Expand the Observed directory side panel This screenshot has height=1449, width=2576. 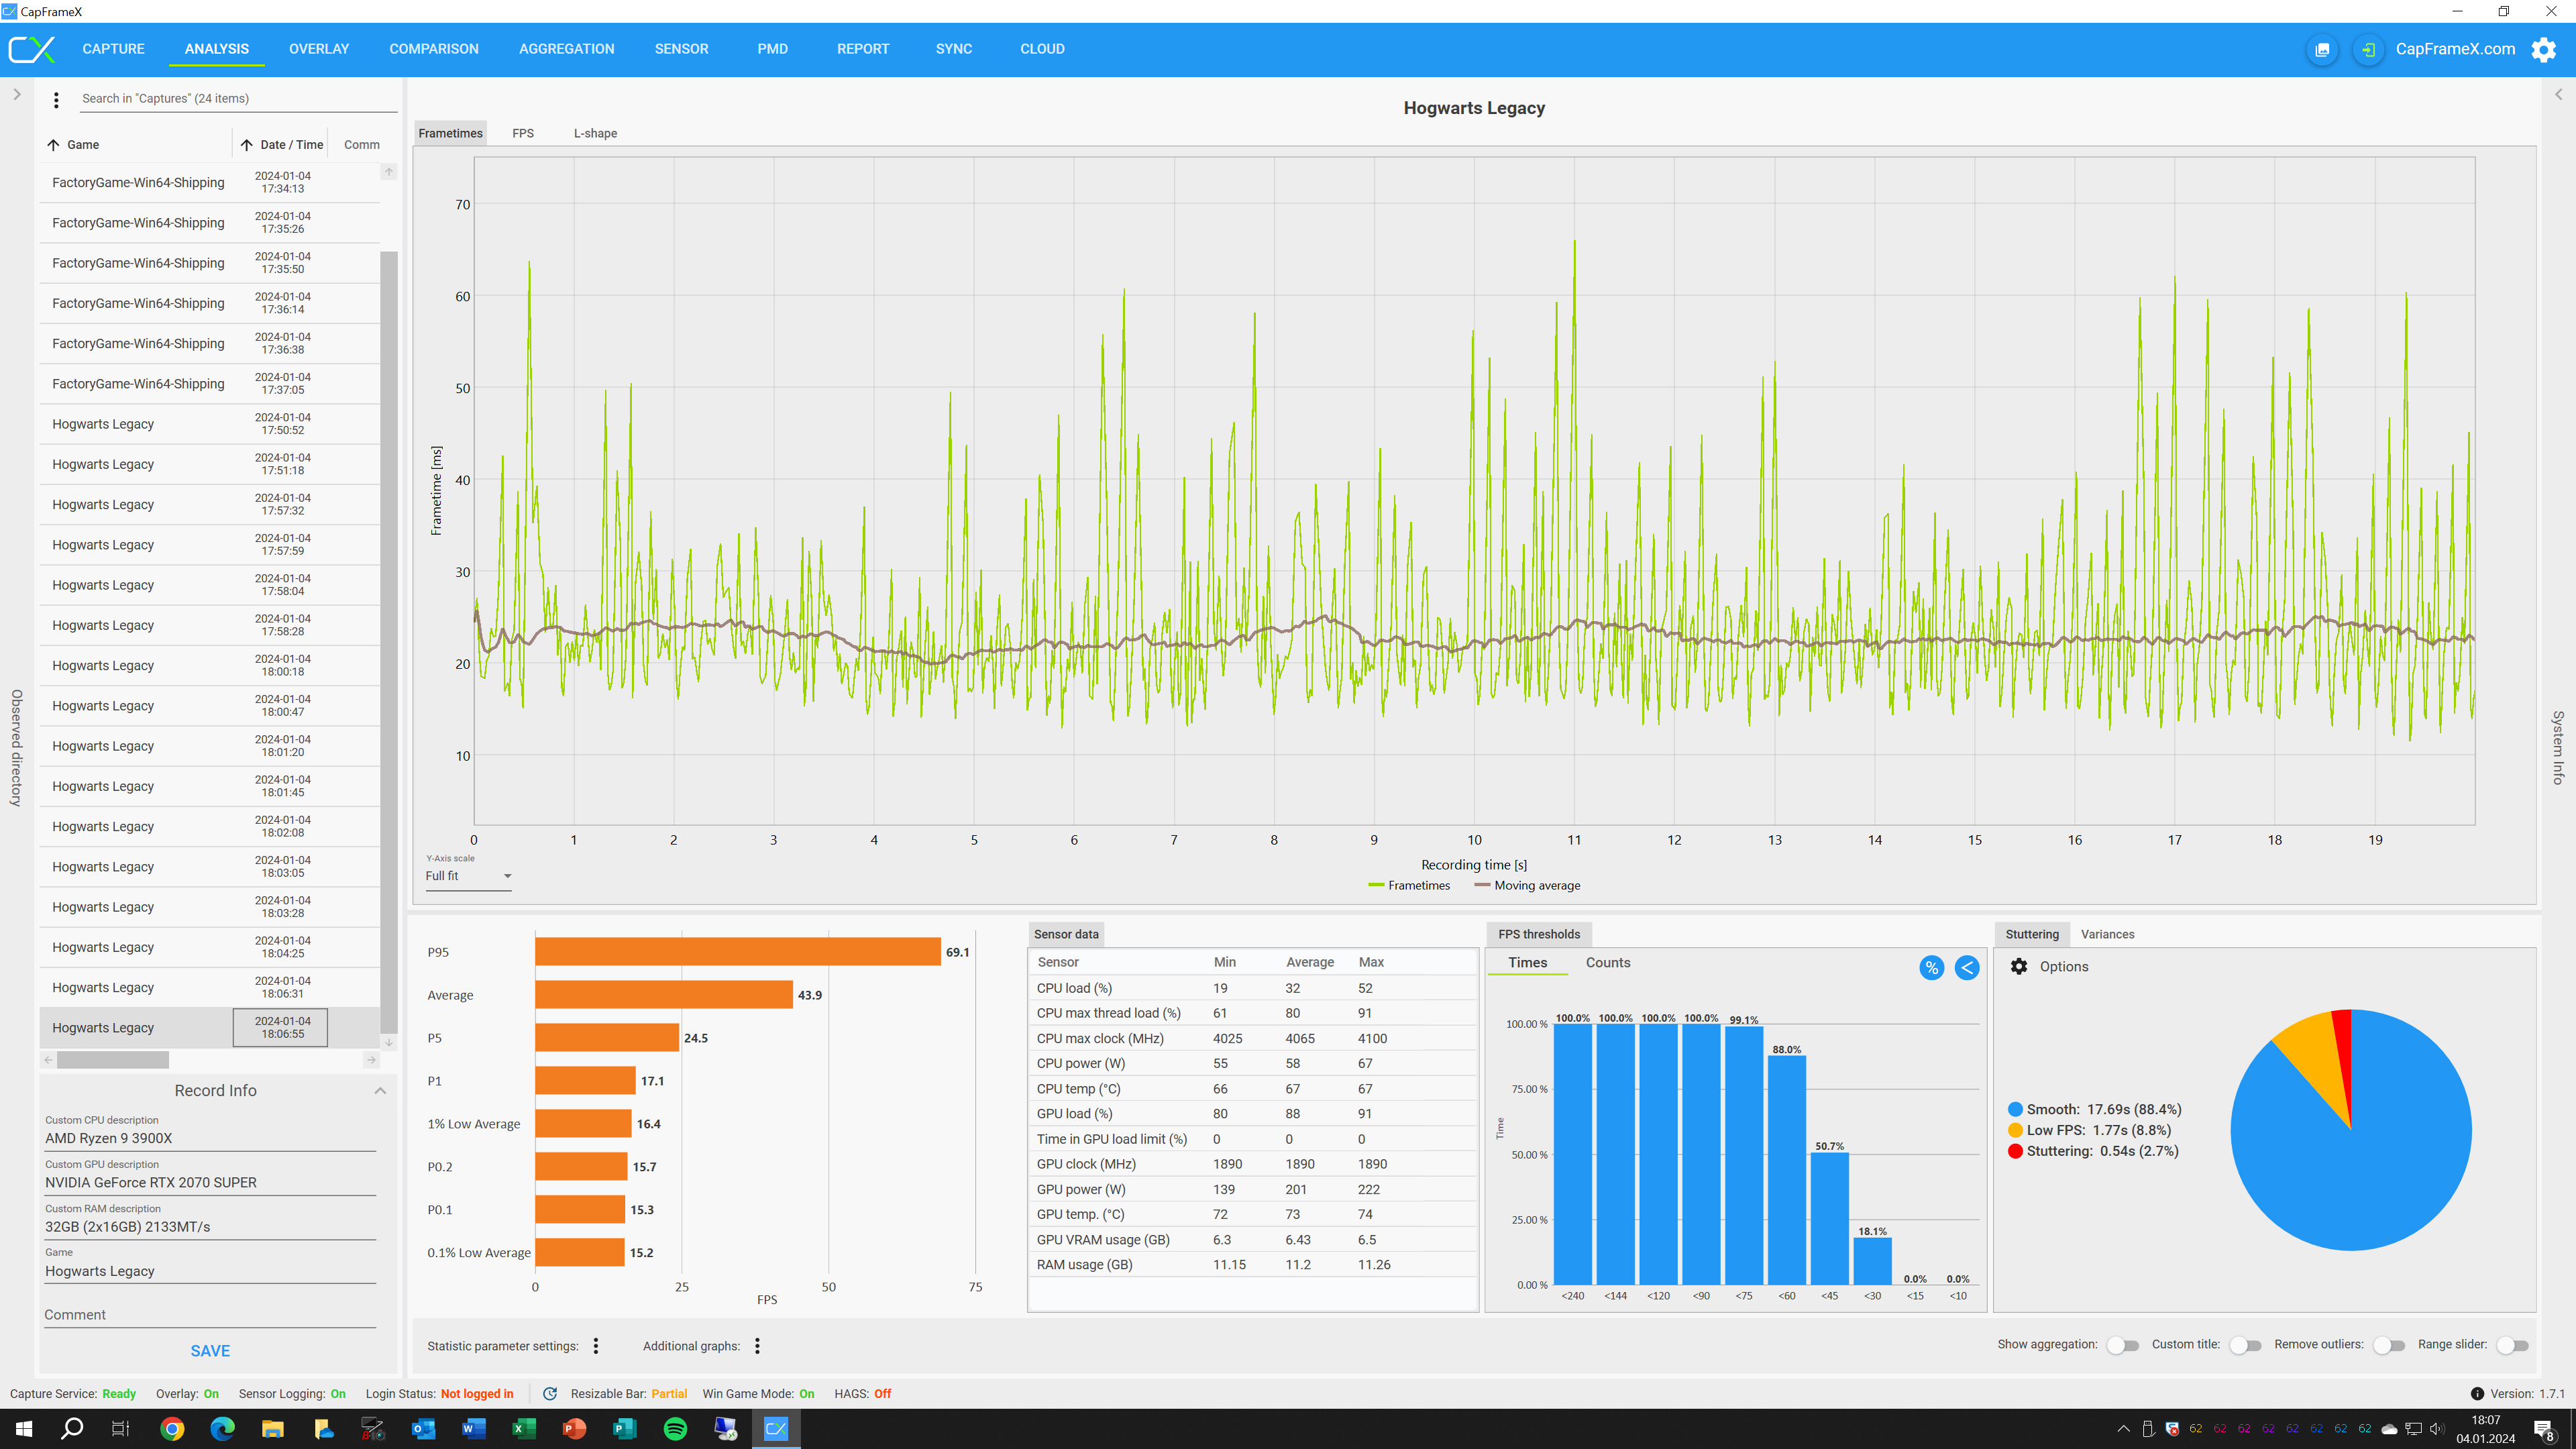tap(16, 94)
